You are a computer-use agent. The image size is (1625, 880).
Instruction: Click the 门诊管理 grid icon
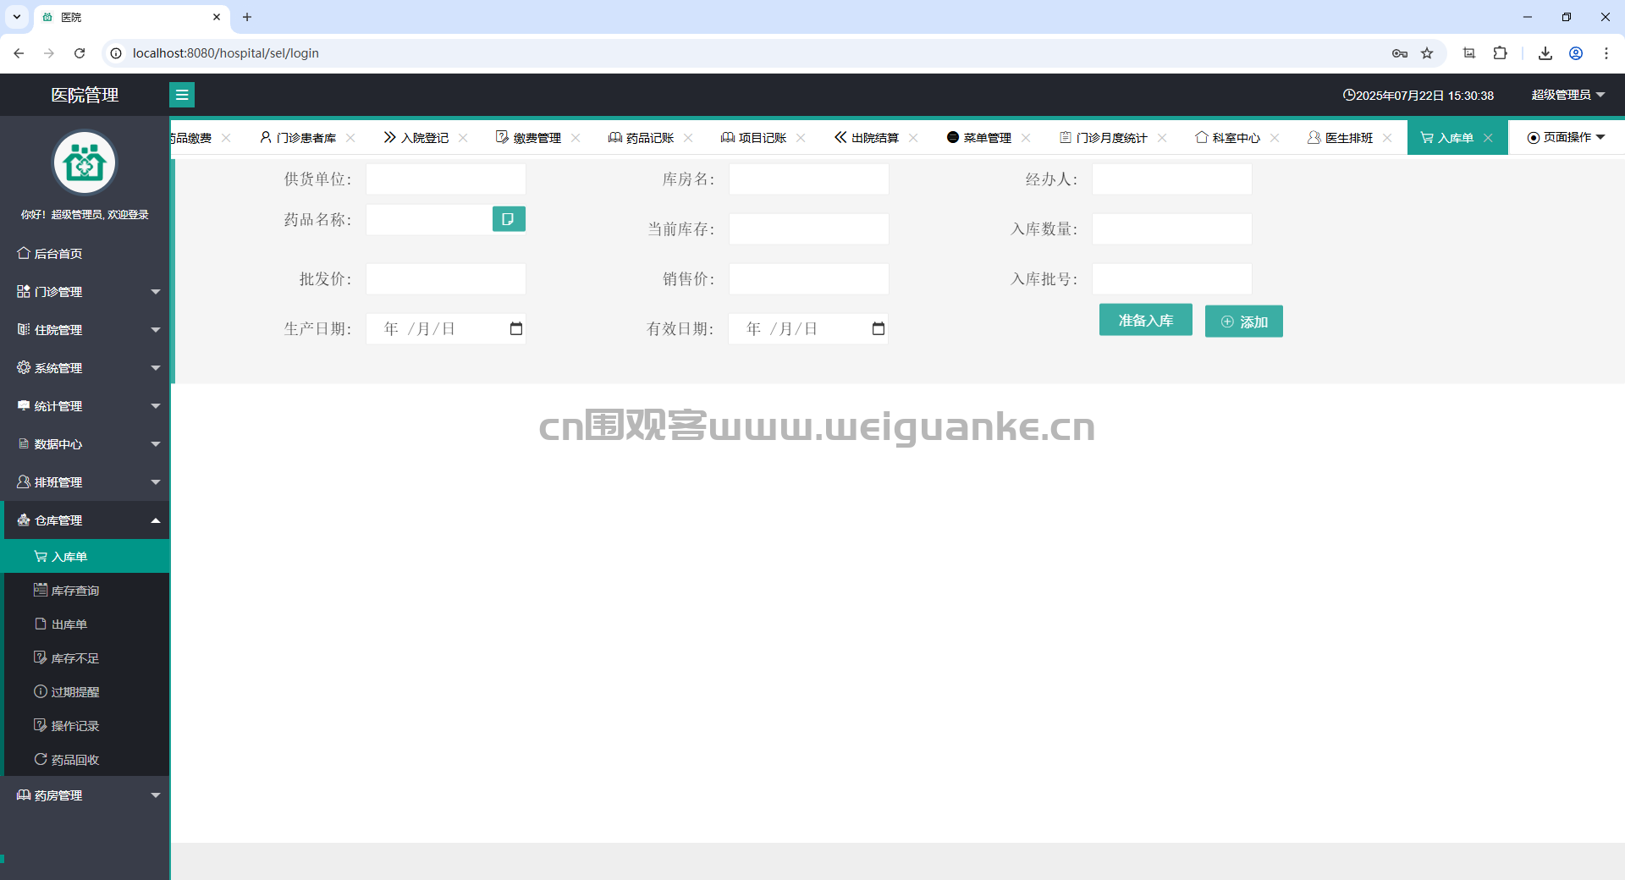pos(24,291)
